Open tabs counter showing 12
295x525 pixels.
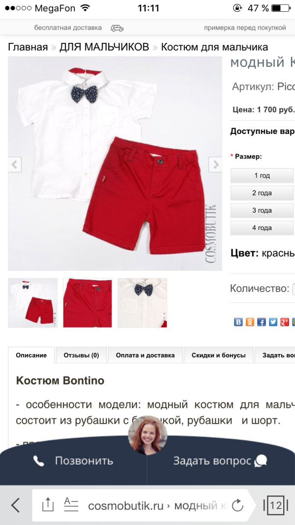[x=276, y=505]
